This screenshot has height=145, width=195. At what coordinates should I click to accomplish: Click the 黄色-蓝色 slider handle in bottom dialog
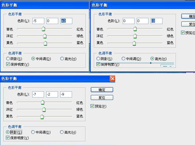(x=42, y=117)
